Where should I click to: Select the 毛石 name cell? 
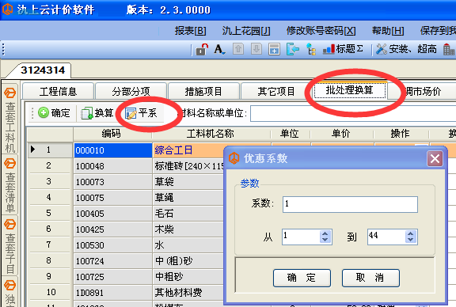pyautogui.click(x=188, y=214)
